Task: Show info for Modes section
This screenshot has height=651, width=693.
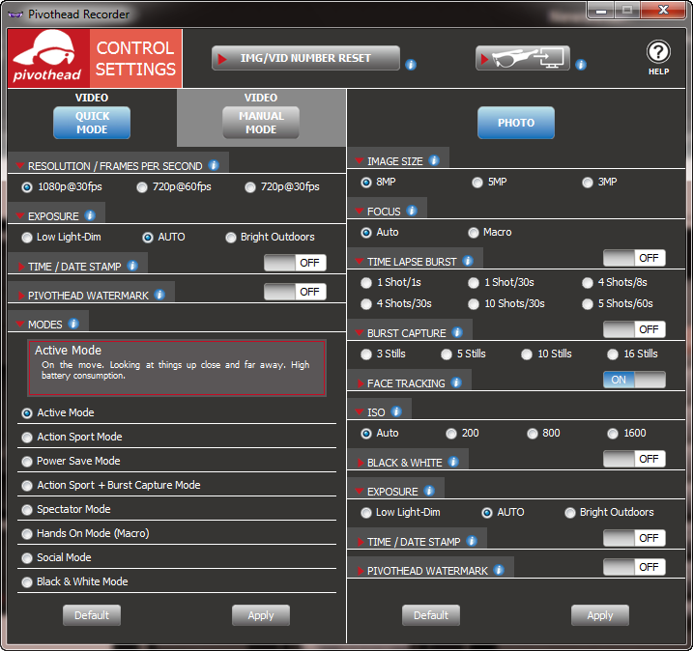Action: point(73,324)
